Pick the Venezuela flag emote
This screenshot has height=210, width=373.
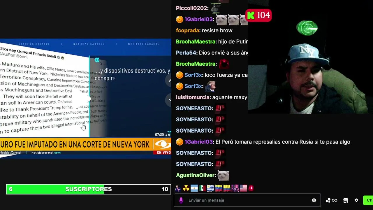(219, 188)
